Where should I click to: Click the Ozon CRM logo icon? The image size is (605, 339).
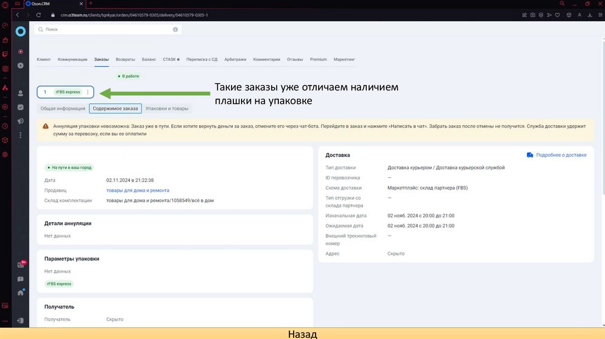pyautogui.click(x=21, y=31)
